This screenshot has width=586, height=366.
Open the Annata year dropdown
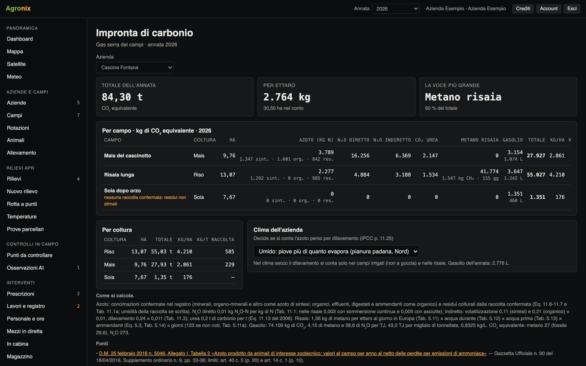coord(396,9)
